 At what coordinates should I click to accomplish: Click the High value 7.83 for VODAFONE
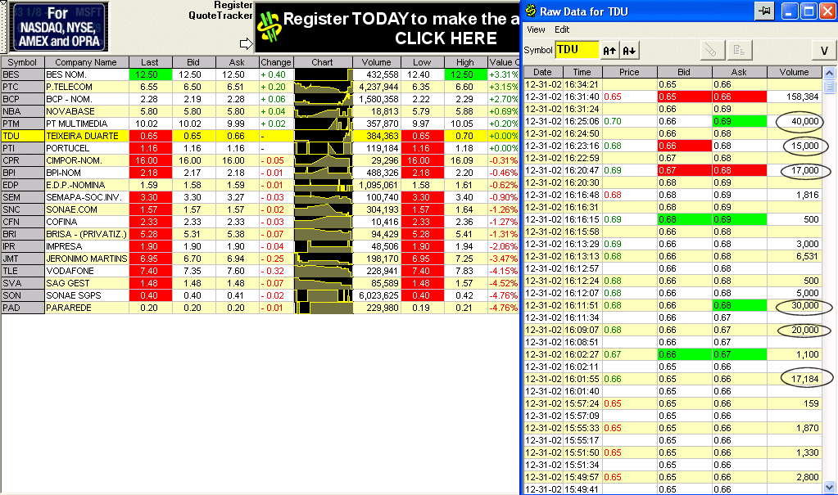(x=464, y=272)
